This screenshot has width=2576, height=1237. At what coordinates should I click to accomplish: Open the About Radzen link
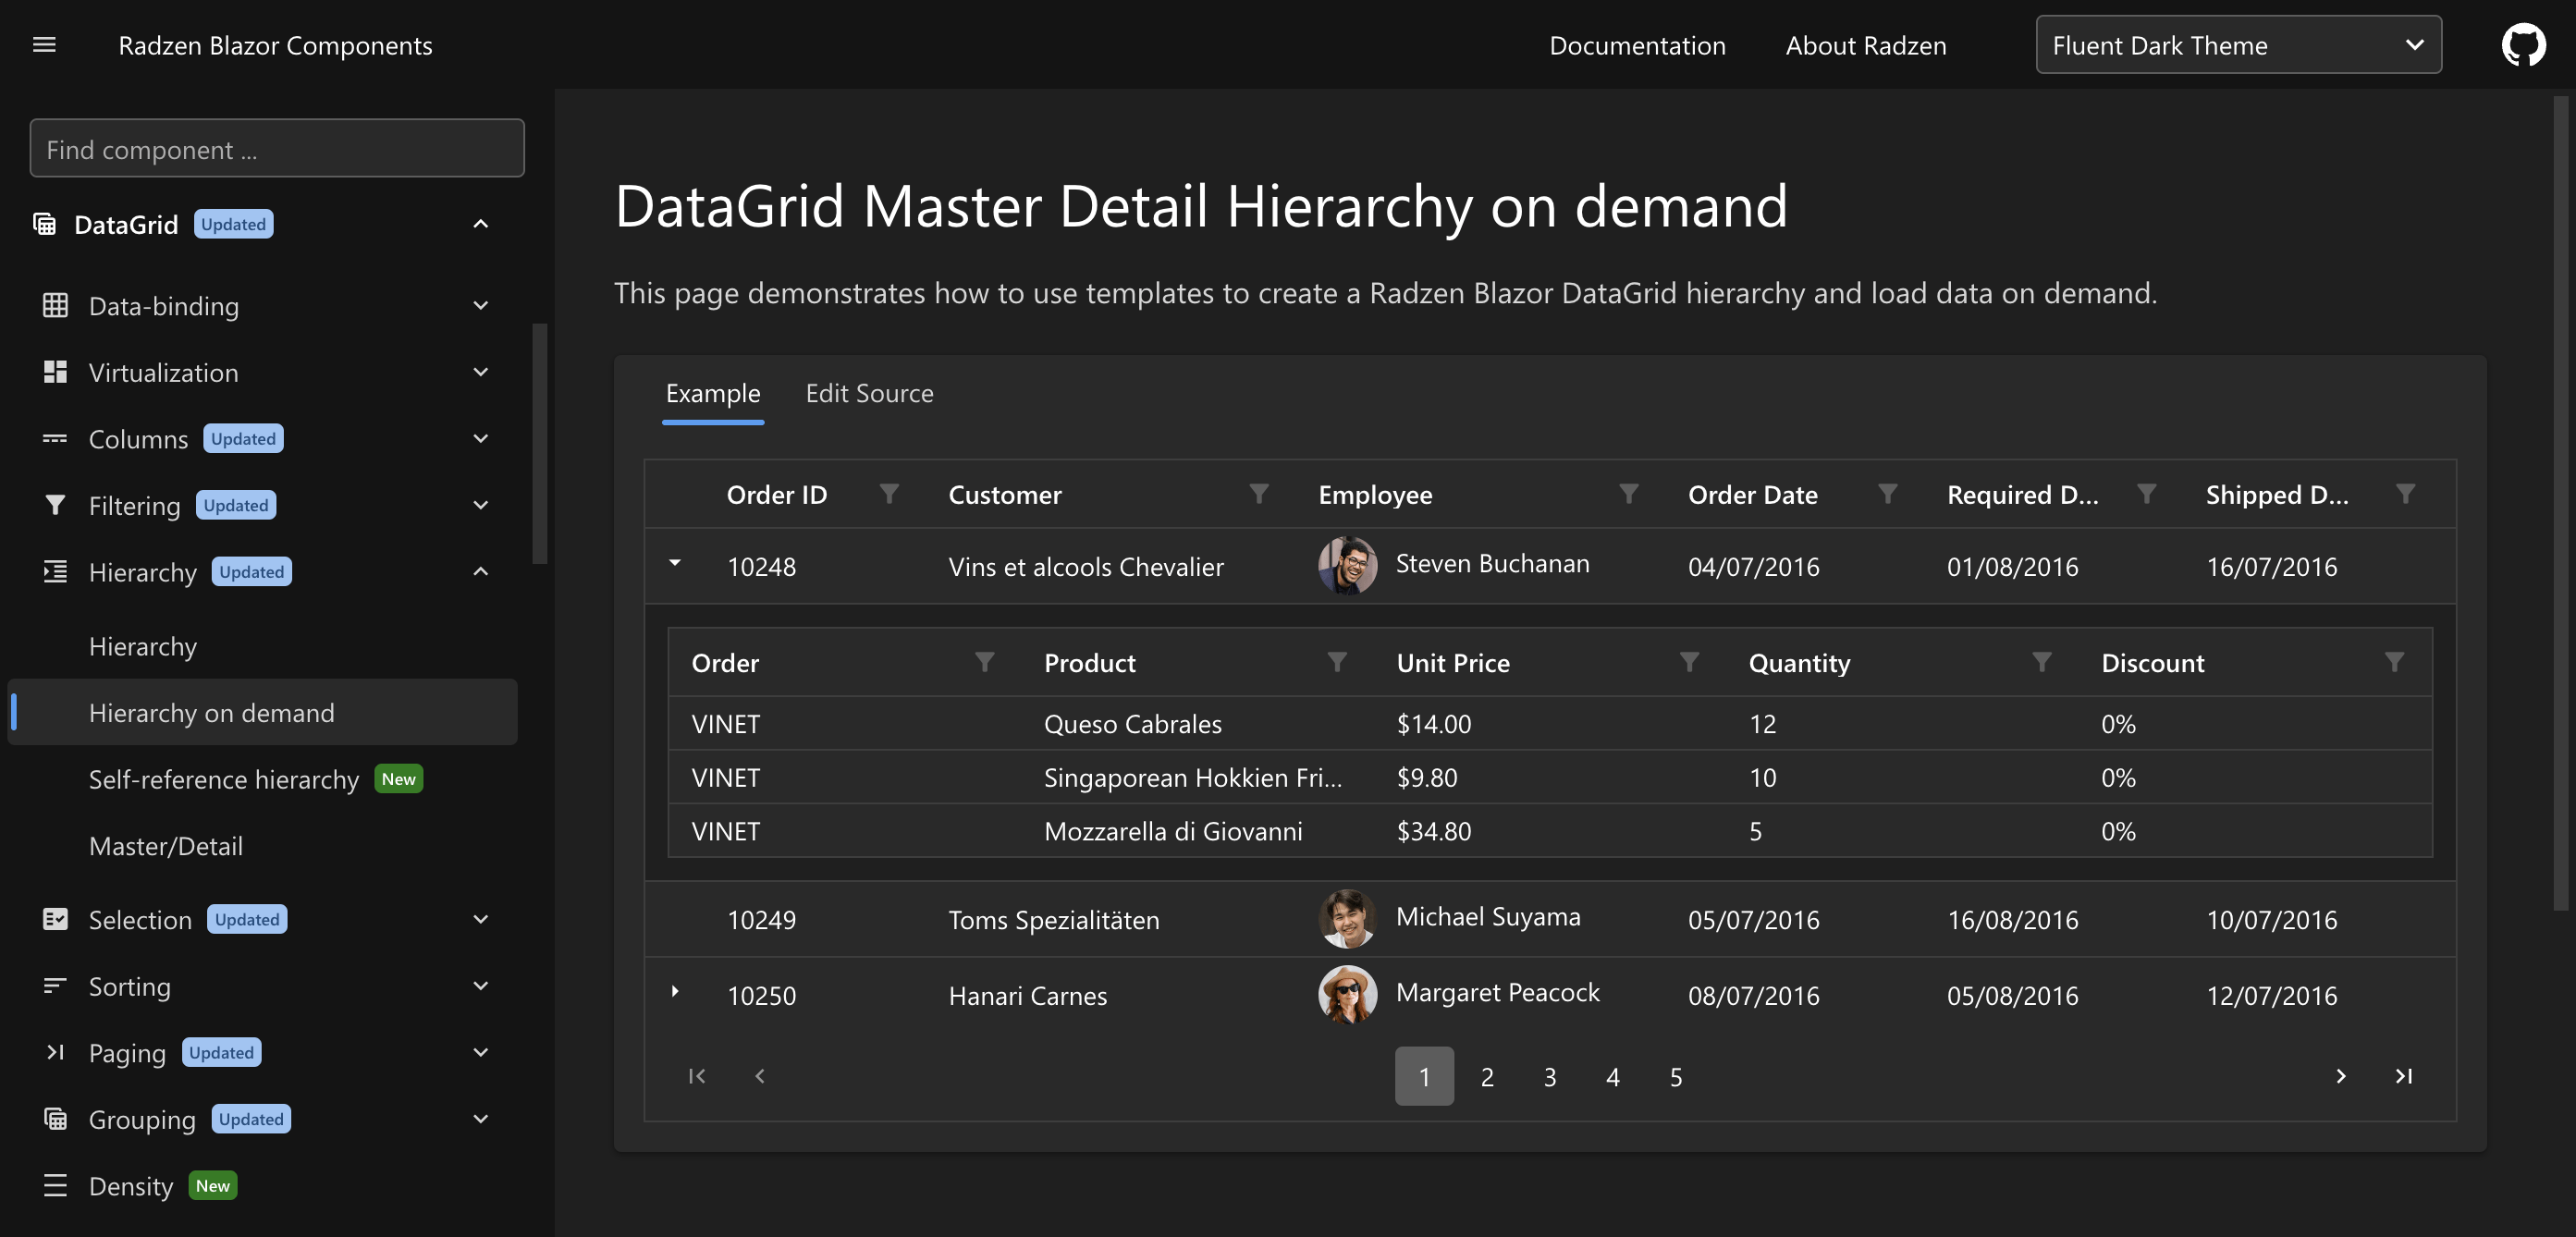tap(1866, 46)
